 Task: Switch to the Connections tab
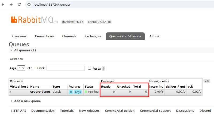(44, 36)
